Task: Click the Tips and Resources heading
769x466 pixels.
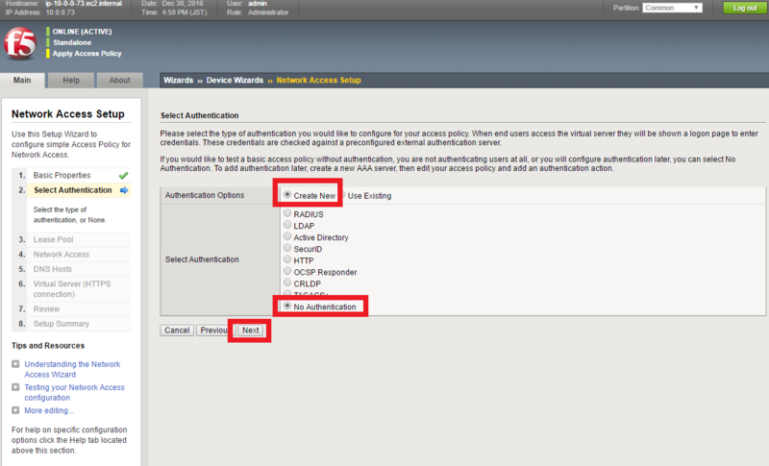Action: [48, 346]
